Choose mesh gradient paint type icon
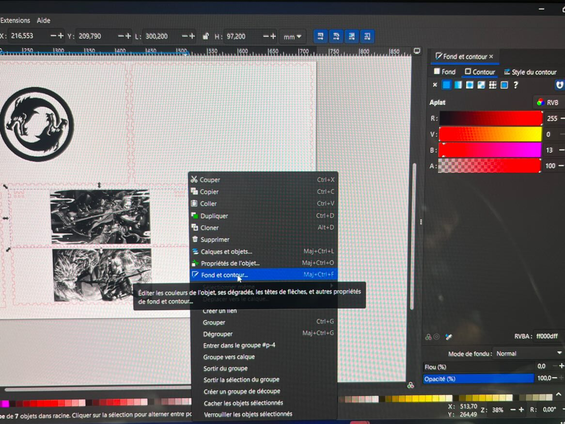This screenshot has height=424, width=565. [x=481, y=85]
